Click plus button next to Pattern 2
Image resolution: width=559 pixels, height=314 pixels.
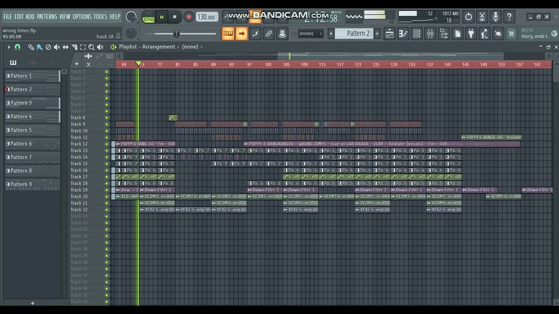[377, 34]
